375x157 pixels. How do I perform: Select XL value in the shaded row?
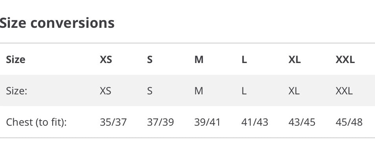(294, 91)
